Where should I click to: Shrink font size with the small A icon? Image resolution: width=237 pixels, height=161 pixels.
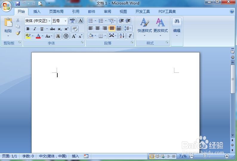click(80, 36)
